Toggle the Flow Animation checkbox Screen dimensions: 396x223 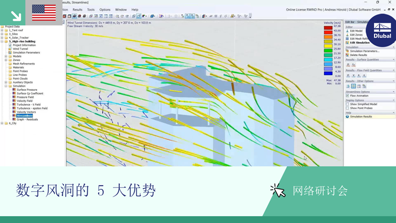coord(348,96)
